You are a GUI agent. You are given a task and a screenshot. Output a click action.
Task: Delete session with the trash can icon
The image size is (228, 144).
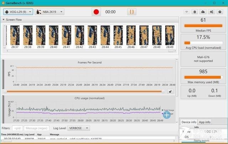195,12
